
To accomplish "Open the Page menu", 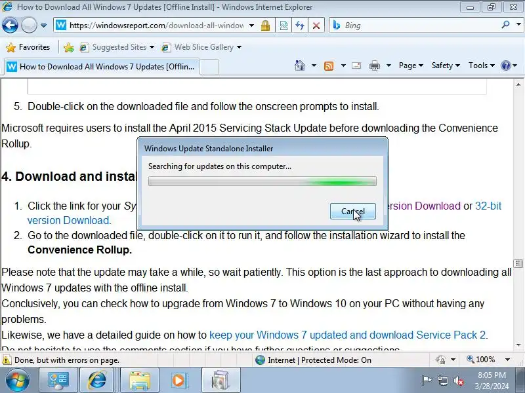I will click(x=411, y=65).
